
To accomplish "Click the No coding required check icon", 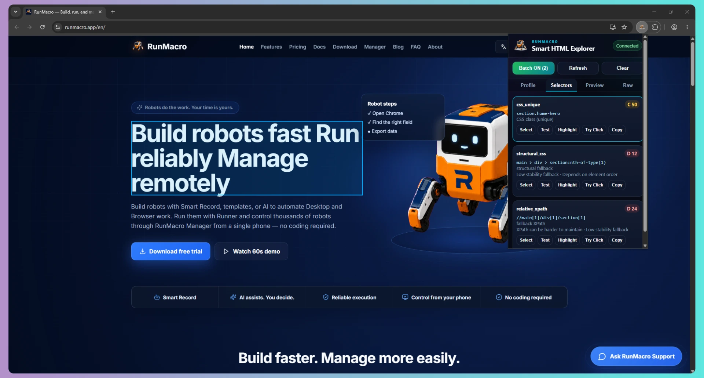I will 499,297.
